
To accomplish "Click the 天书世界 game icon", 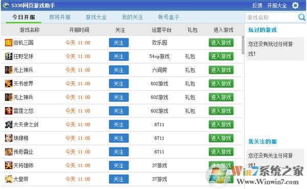I will click(8, 83).
